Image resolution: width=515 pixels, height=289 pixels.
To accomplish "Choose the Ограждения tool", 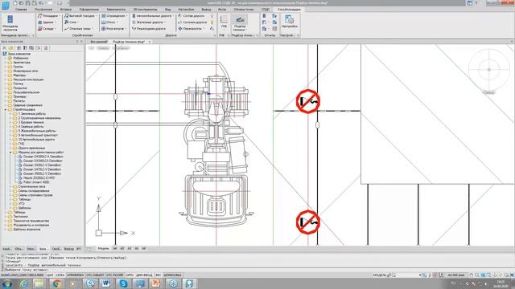I will click(113, 16).
